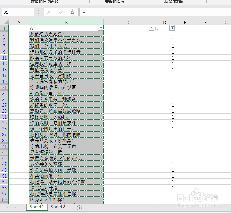Open the Name Box dropdown arrow
This screenshot has height=213, width=231.
31,12
